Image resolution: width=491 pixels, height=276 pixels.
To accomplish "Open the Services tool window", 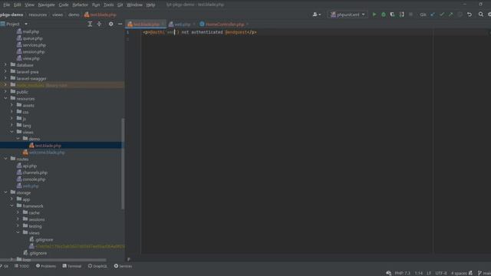I will pyautogui.click(x=123, y=266).
